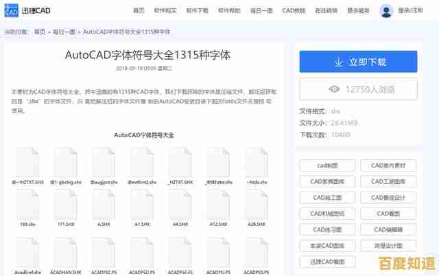This screenshot has height=276, width=439.
Task: Open the 更多服务 menu
Action: [358, 11]
